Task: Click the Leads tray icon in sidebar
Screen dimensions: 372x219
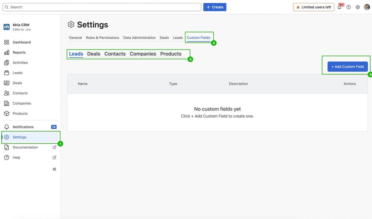Action: tap(7, 73)
